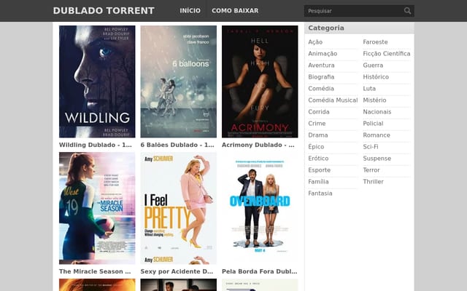
Task: Select the Erótico category
Action: [x=318, y=159]
